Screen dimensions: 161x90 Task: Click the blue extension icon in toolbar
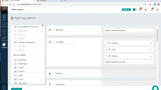[155, 4]
